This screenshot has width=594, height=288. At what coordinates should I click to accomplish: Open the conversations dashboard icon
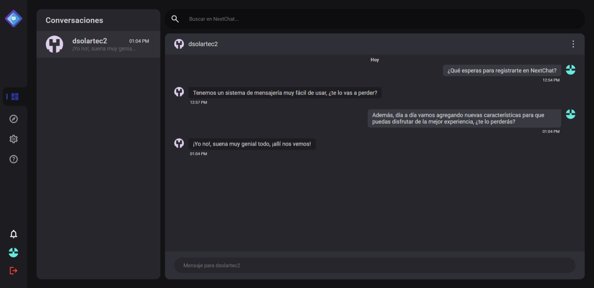point(15,97)
